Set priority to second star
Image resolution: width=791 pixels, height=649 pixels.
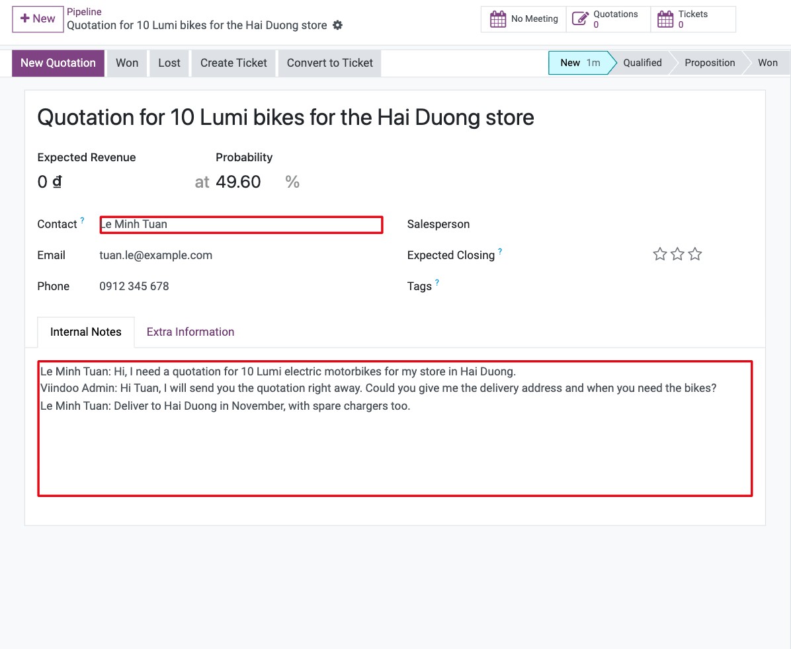pos(677,254)
